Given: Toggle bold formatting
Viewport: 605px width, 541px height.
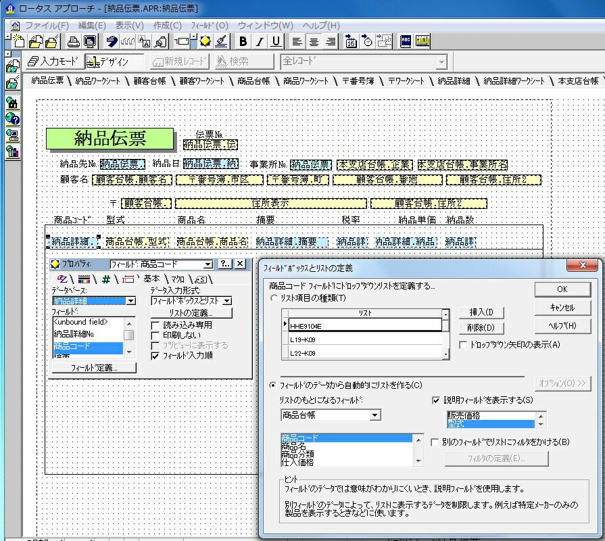Looking at the screenshot, I should (243, 41).
